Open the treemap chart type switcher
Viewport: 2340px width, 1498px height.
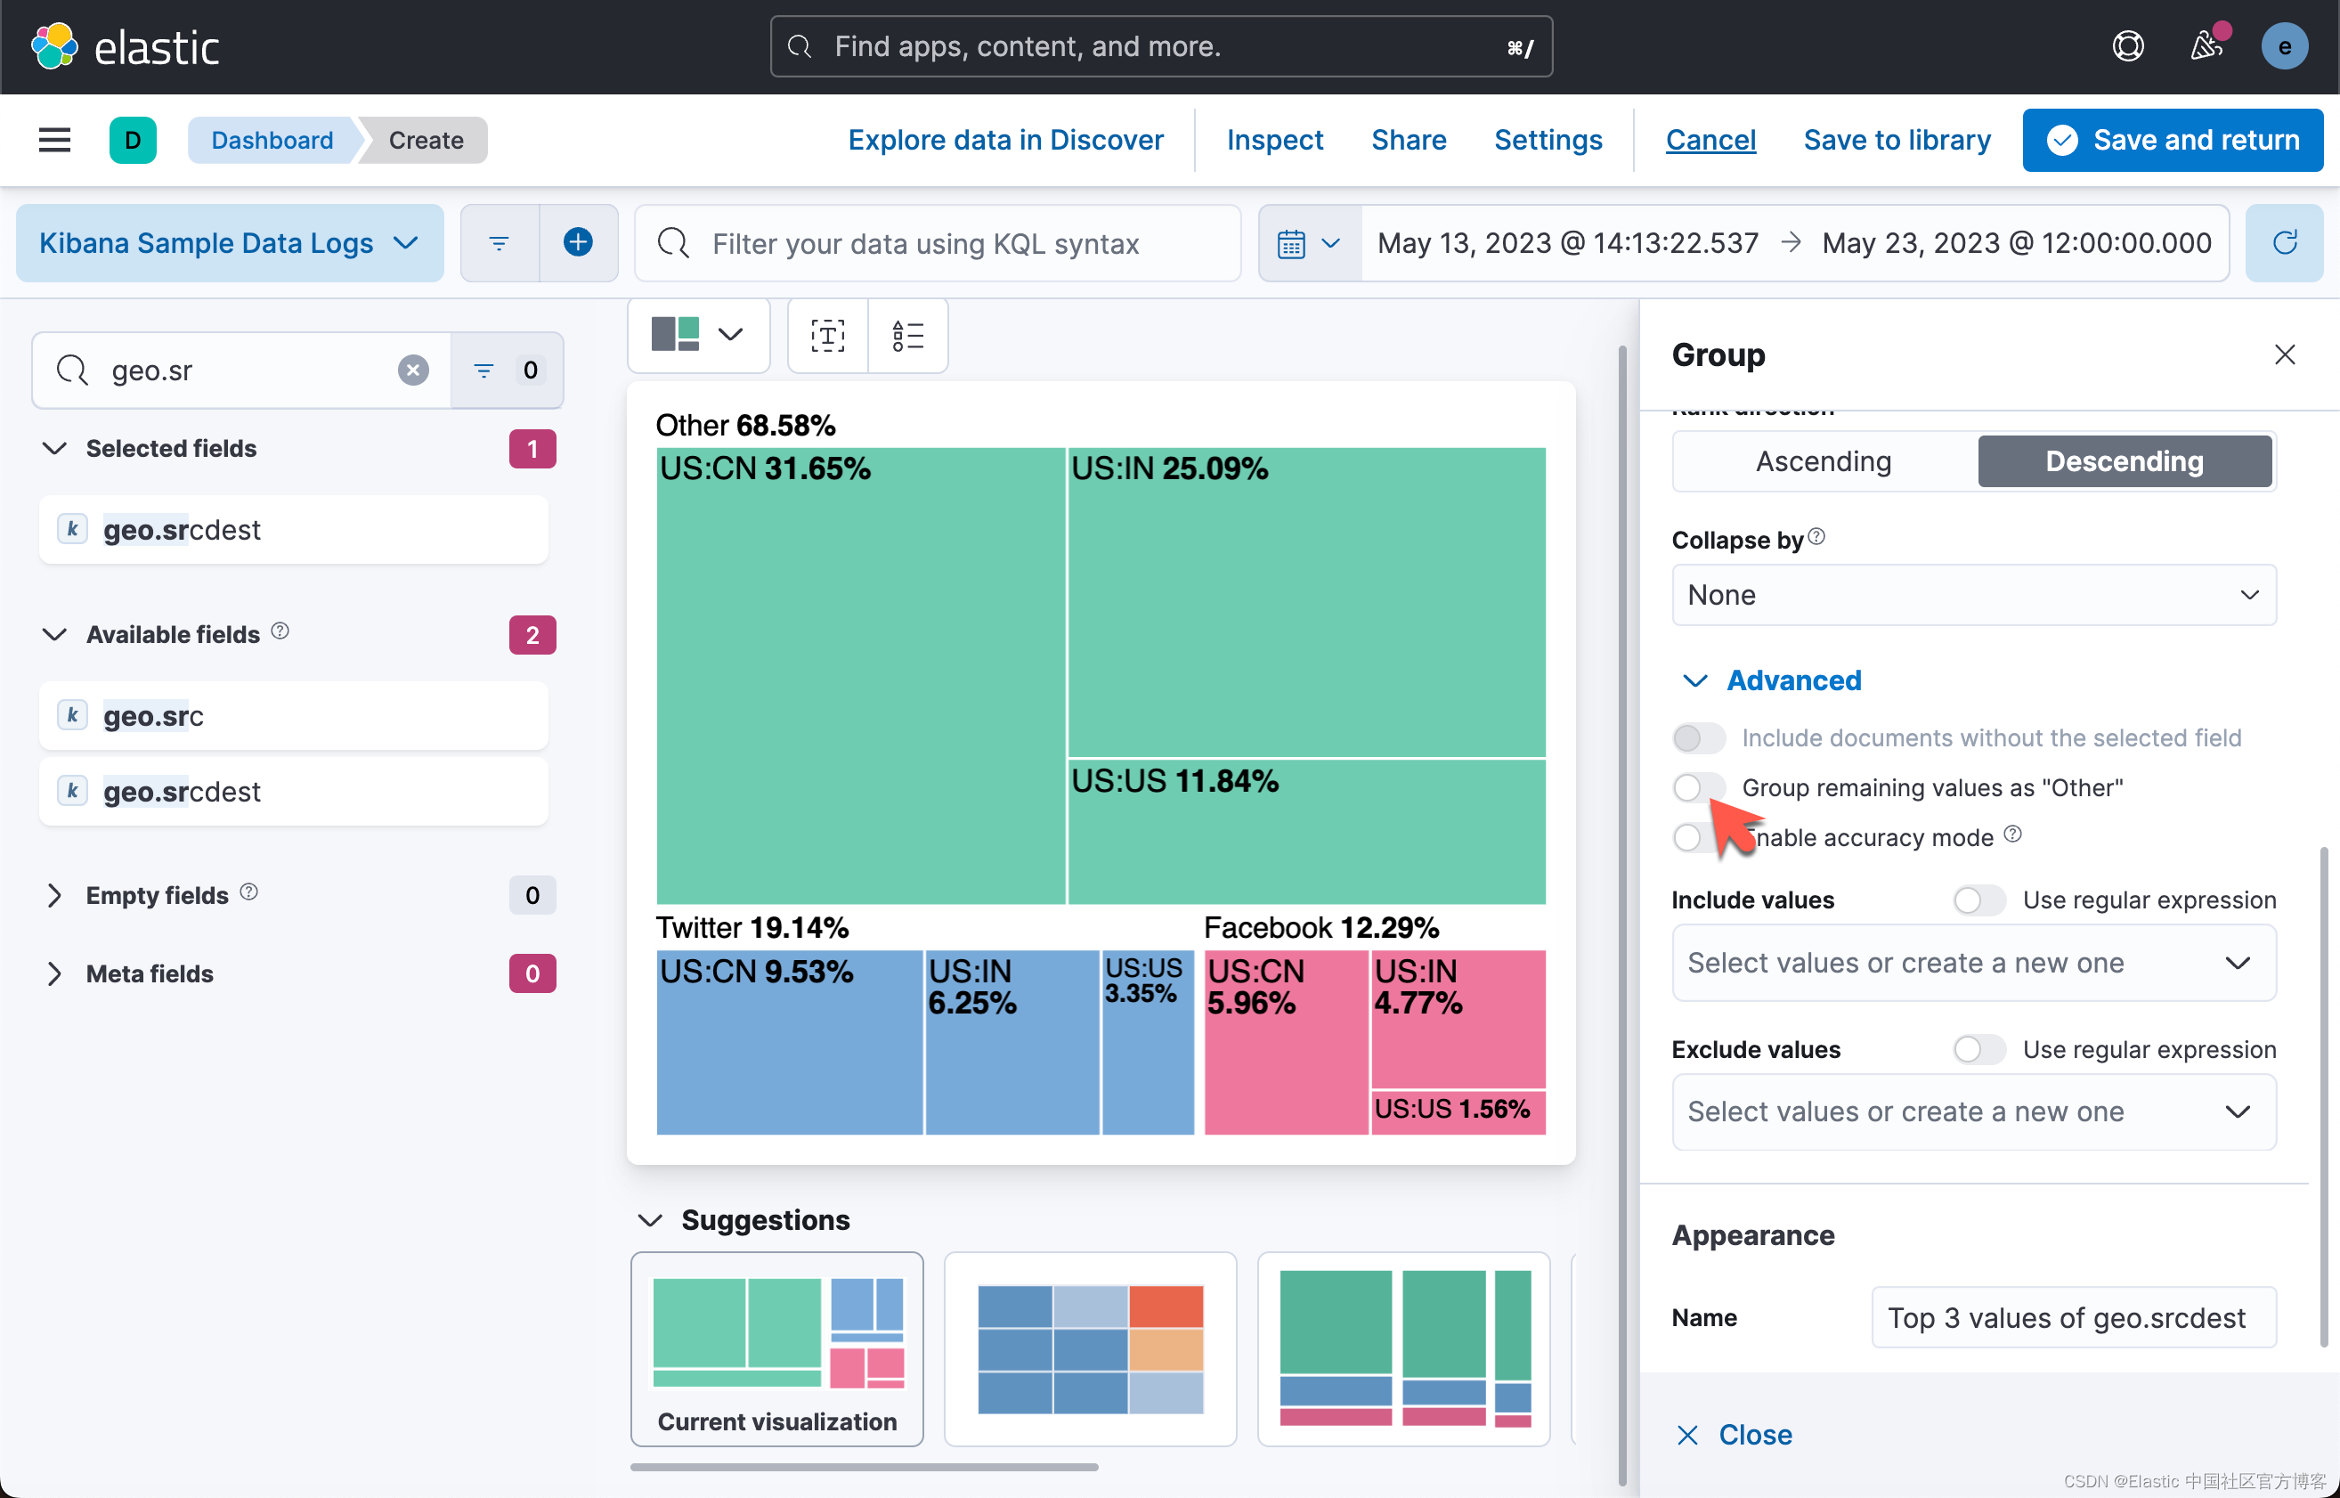coord(699,336)
